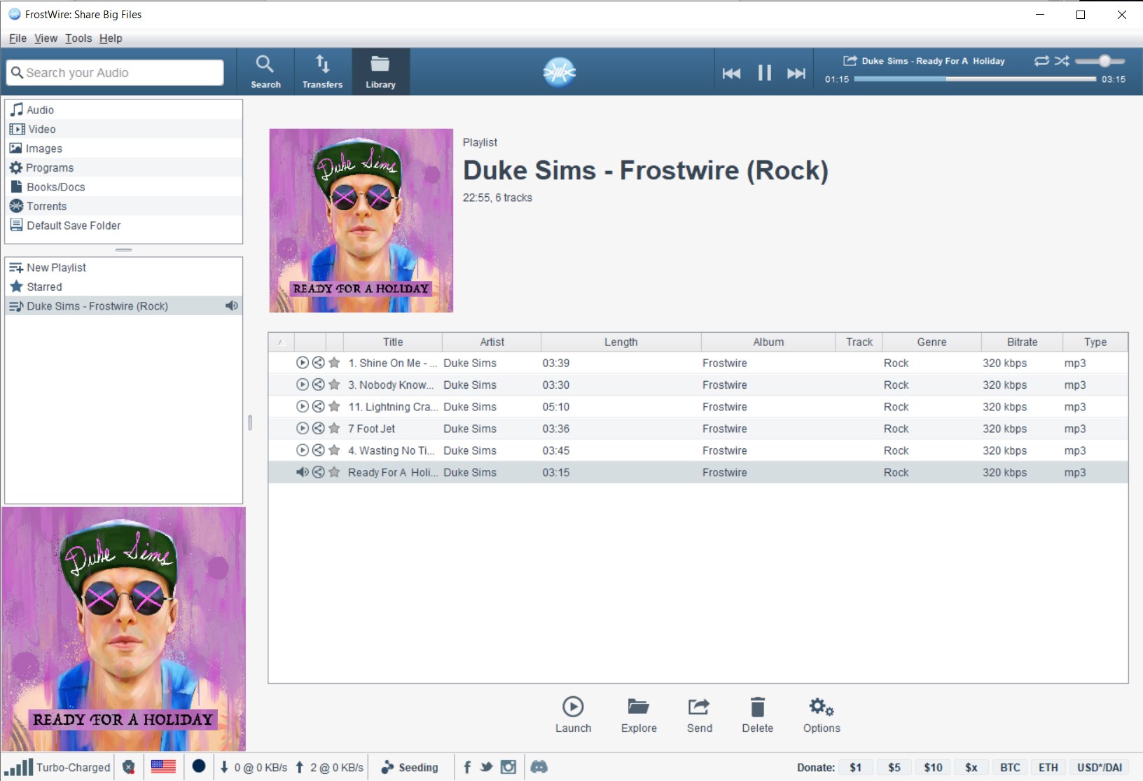
Task: Open the Tools menu
Action: (x=78, y=38)
